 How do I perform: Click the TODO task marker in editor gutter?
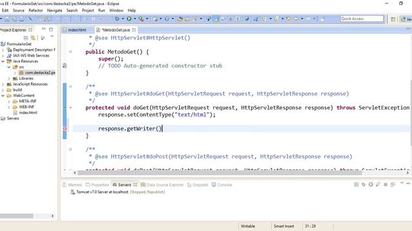(64, 65)
